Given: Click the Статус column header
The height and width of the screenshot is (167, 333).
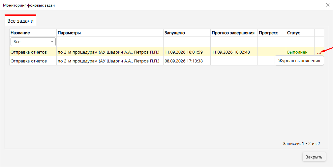Looking at the screenshot, I should (x=300, y=33).
